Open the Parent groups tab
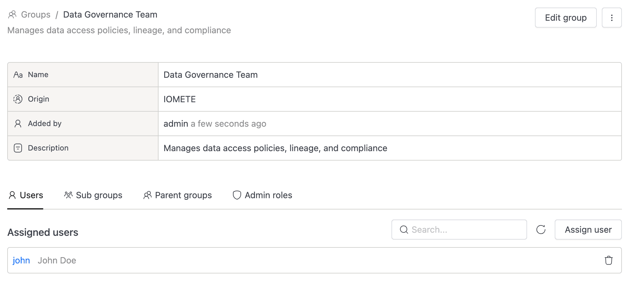631x286 pixels. (178, 195)
